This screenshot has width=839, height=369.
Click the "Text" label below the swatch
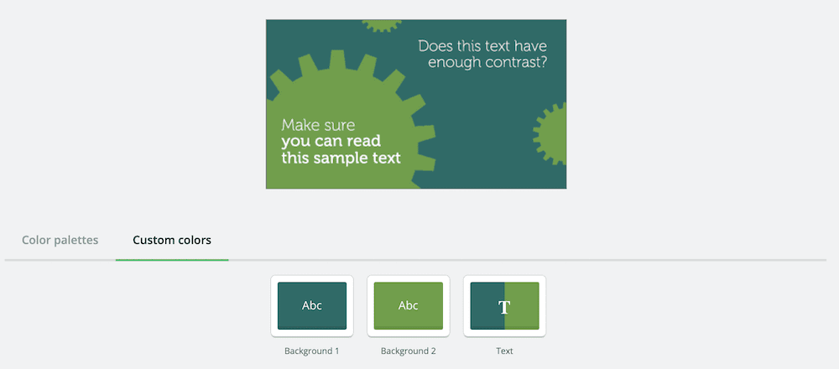coord(504,351)
